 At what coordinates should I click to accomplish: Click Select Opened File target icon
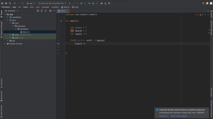point(38,11)
